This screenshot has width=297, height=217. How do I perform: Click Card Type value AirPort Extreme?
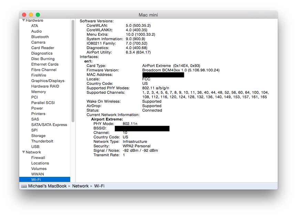point(171,66)
